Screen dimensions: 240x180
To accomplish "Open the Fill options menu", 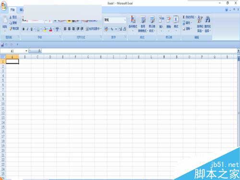I will click(x=187, y=23).
